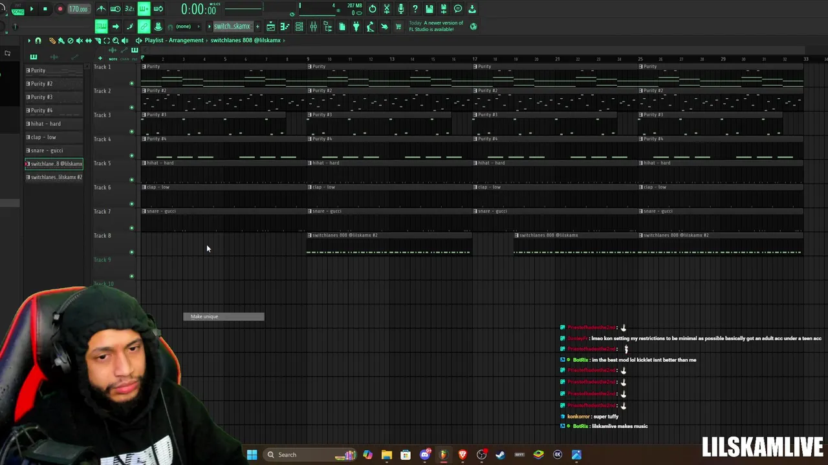Image resolution: width=828 pixels, height=465 pixels.
Task: Select hihat - hard pattern in picker
Action: click(x=54, y=123)
